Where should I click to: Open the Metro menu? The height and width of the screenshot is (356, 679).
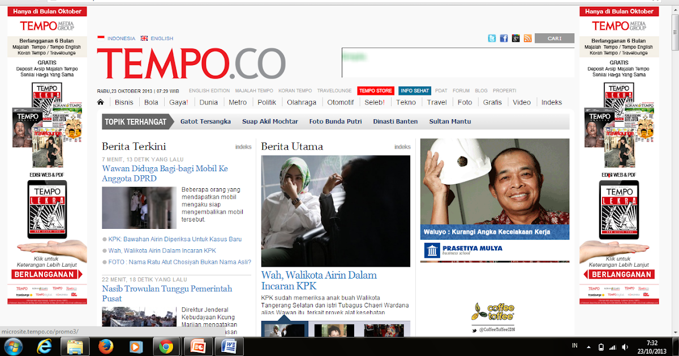pos(238,102)
